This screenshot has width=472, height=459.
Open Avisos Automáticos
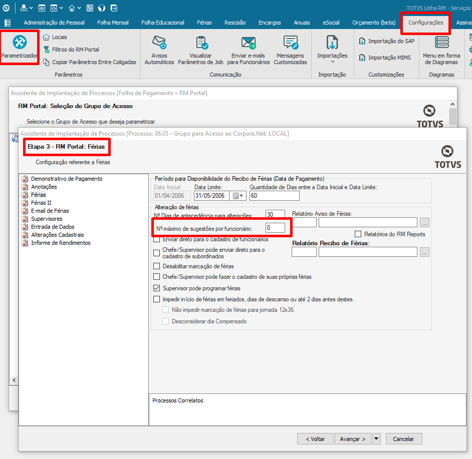click(x=159, y=50)
